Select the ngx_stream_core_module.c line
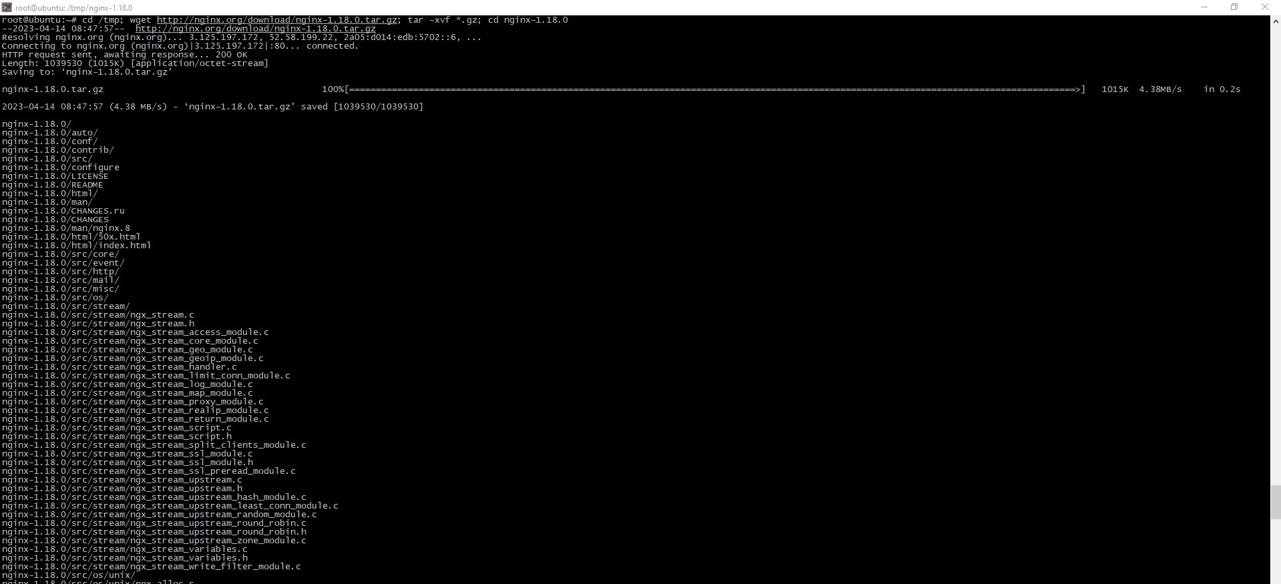The height and width of the screenshot is (584, 1281). 130,341
